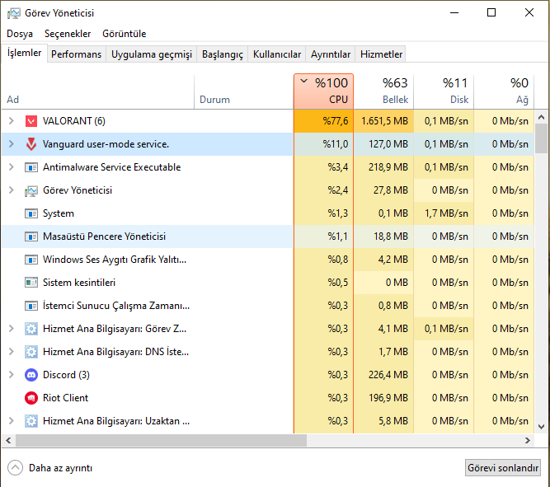This screenshot has height=487, width=550.
Task: Expand the Discord (3) process group
Action: click(12, 375)
